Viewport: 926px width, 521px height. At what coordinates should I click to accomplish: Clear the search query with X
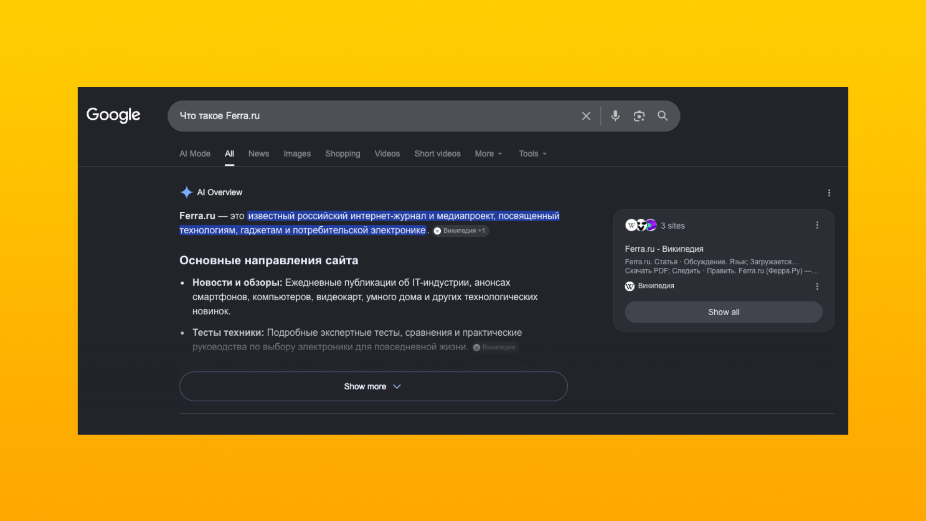(586, 116)
